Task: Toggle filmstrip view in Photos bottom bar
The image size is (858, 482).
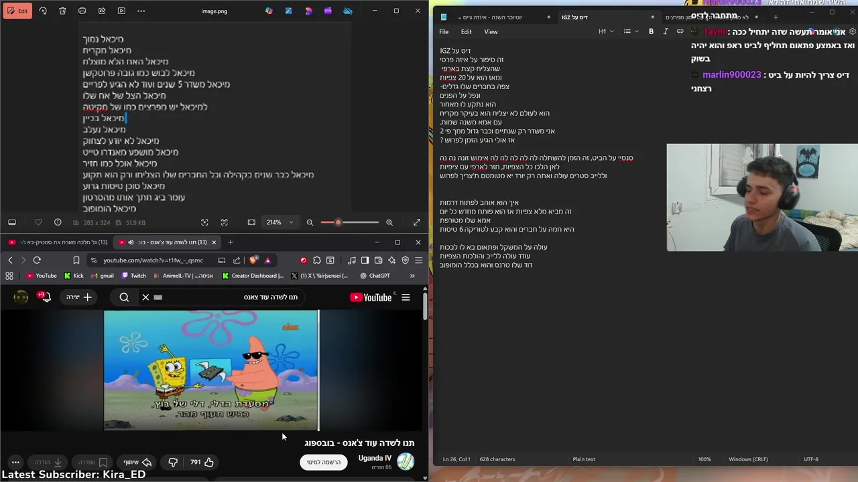Action: pyautogui.click(x=12, y=222)
